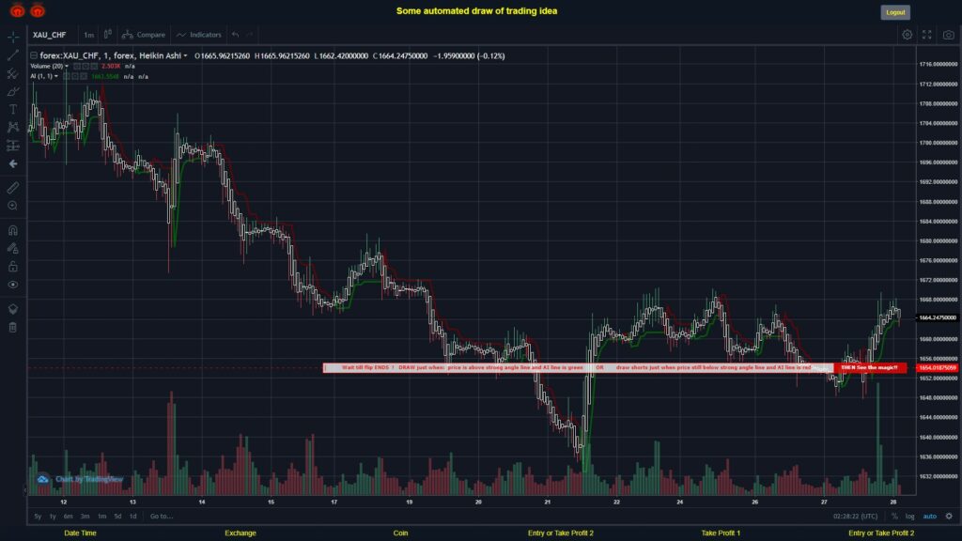The height and width of the screenshot is (541, 962).
Task: Select the 1d time range
Action: [133, 517]
